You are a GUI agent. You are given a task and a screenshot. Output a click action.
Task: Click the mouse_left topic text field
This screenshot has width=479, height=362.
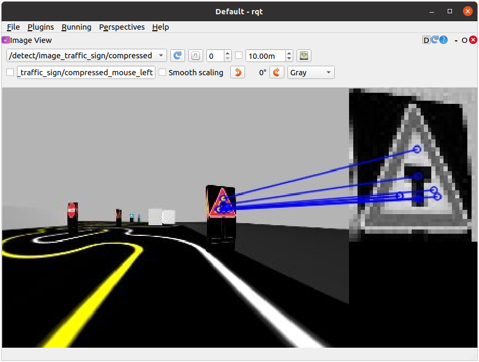click(x=86, y=73)
